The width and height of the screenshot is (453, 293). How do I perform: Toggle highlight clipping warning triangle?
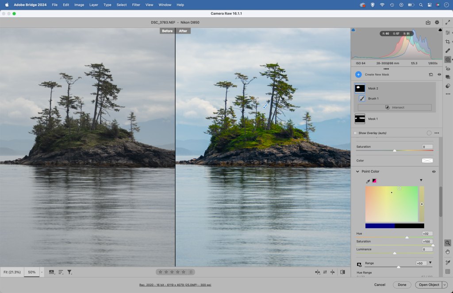pos(440,30)
